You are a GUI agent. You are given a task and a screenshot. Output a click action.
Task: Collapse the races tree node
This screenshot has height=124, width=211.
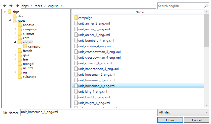(10, 21)
